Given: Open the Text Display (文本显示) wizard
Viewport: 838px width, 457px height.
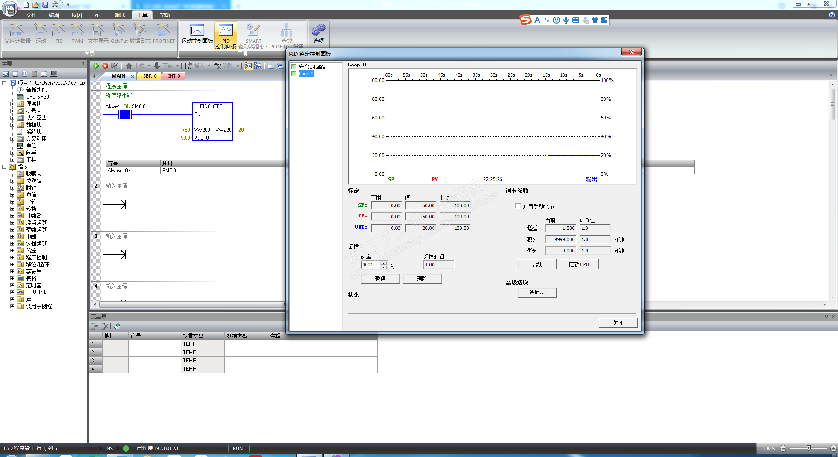Looking at the screenshot, I should coord(98,33).
